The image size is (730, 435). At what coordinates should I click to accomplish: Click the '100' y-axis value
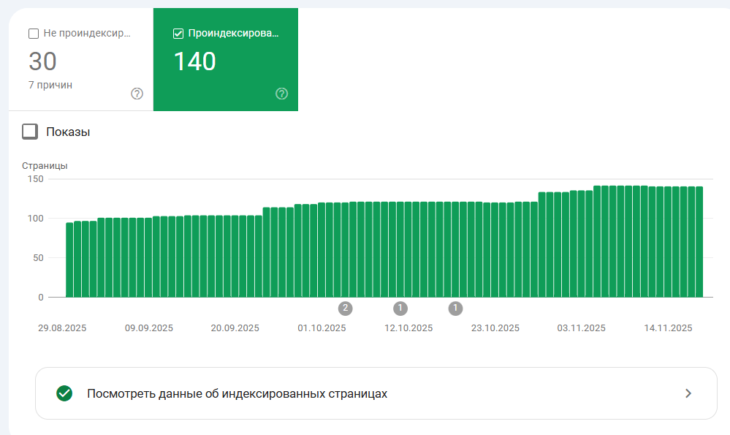click(x=35, y=219)
